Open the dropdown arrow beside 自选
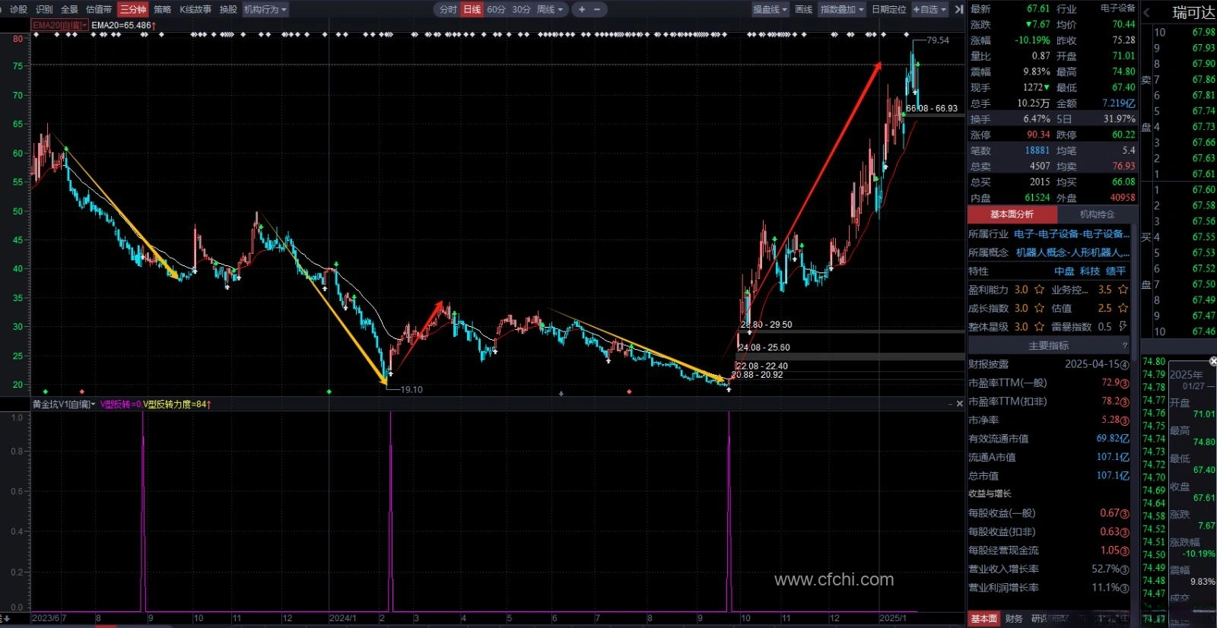 pos(944,9)
